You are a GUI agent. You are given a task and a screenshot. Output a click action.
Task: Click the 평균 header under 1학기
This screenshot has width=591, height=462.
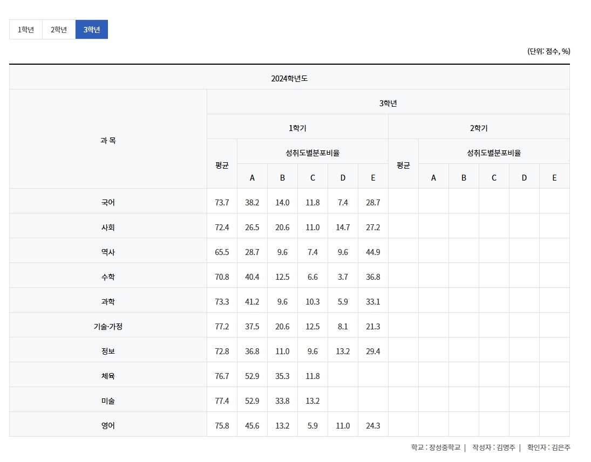tap(222, 165)
